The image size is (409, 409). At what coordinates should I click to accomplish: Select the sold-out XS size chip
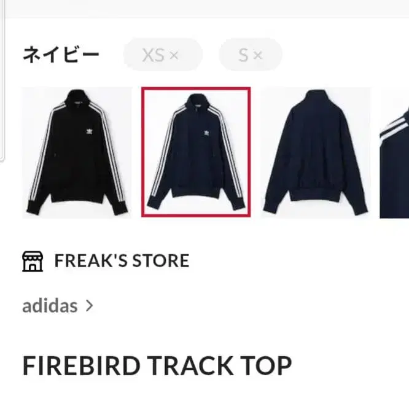[163, 55]
